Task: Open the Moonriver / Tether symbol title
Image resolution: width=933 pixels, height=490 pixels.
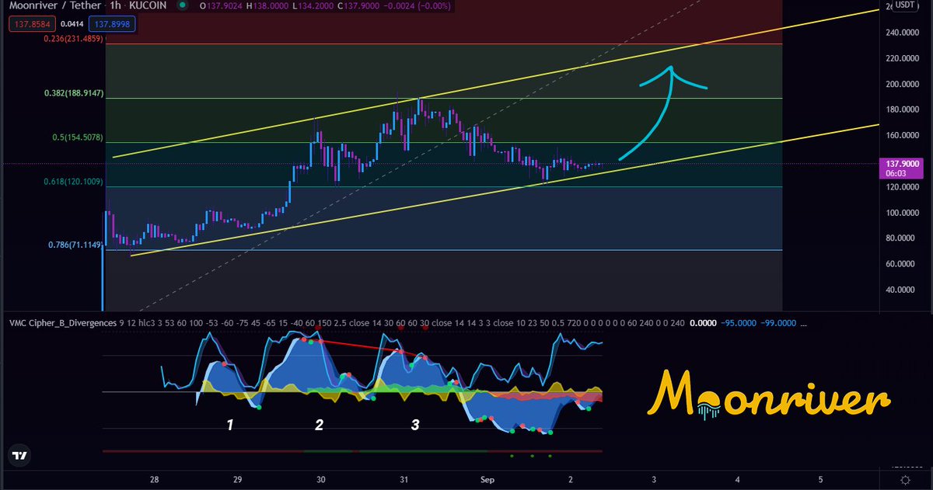Action: click(x=55, y=6)
